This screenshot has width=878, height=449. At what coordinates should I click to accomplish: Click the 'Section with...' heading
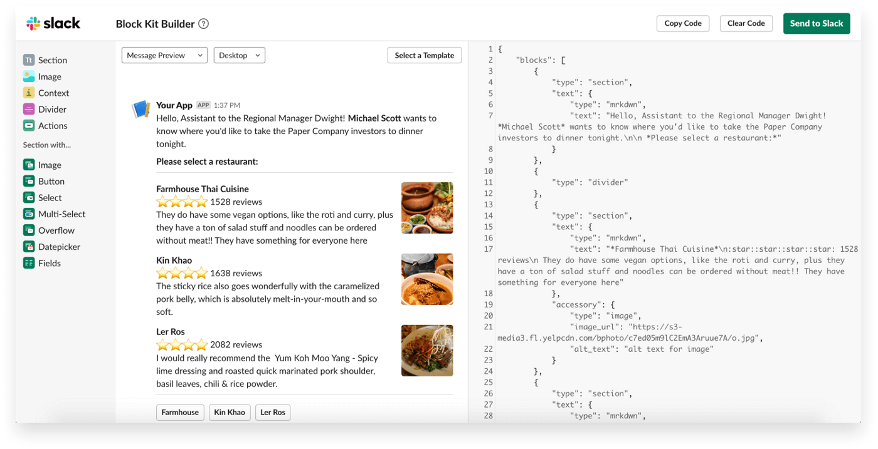[47, 145]
